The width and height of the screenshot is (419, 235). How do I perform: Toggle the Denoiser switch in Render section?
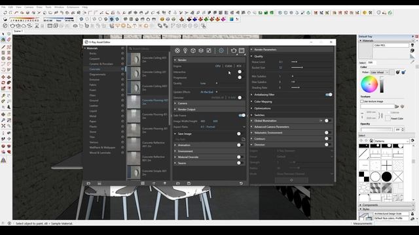coord(240,97)
